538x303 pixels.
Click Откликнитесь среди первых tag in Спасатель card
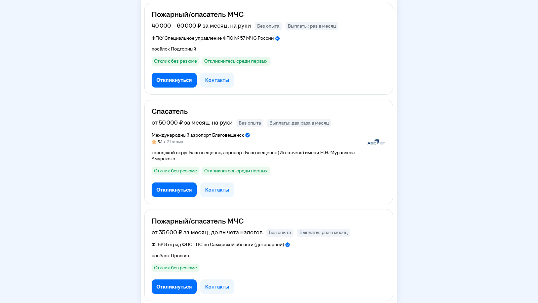[236, 171]
